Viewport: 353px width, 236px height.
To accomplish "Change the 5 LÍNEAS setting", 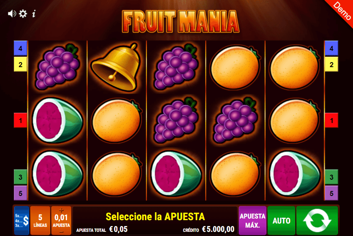I will 40,220.
